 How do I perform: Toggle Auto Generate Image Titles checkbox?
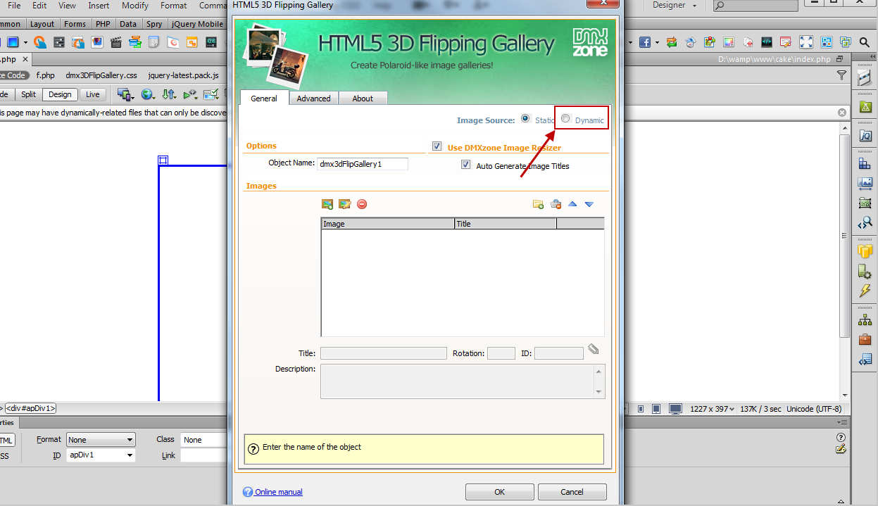pyautogui.click(x=465, y=165)
